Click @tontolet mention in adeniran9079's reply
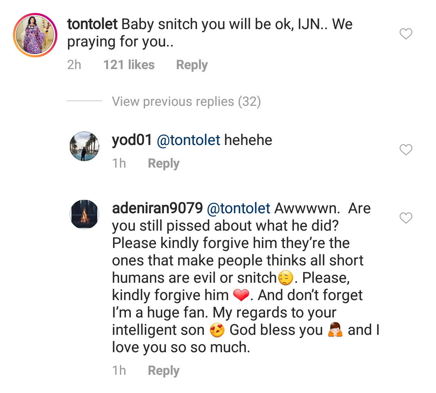Screen dimensions: 436x393 pos(238,208)
